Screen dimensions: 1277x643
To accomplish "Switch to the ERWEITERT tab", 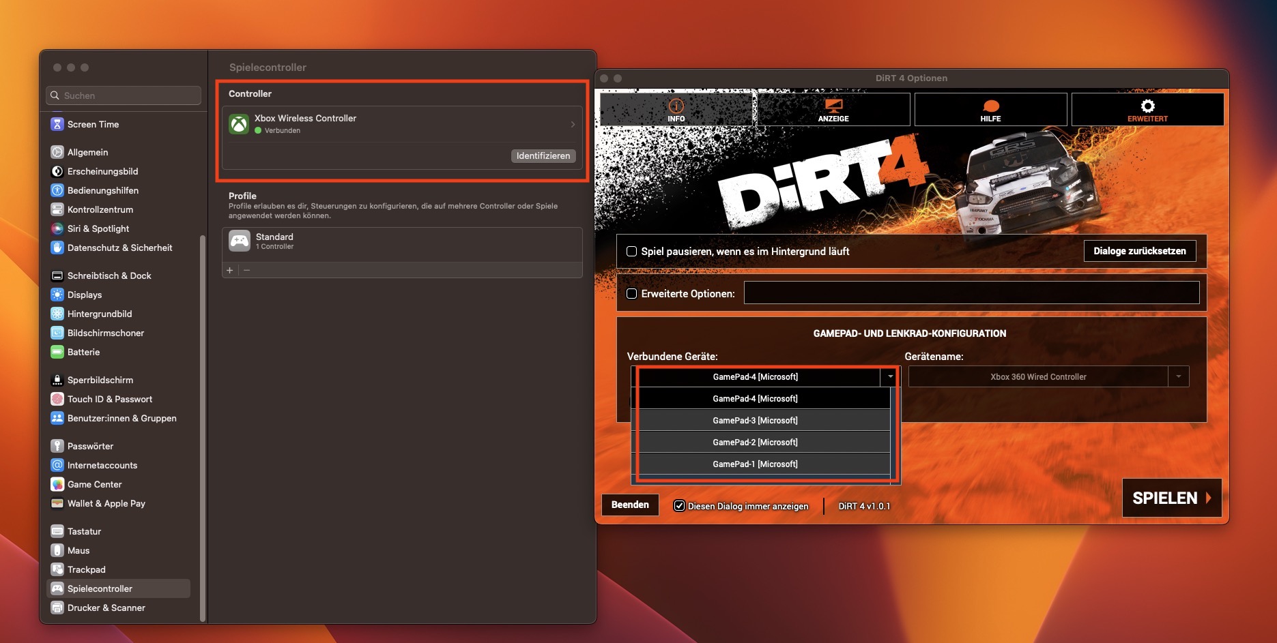I will pyautogui.click(x=1147, y=109).
